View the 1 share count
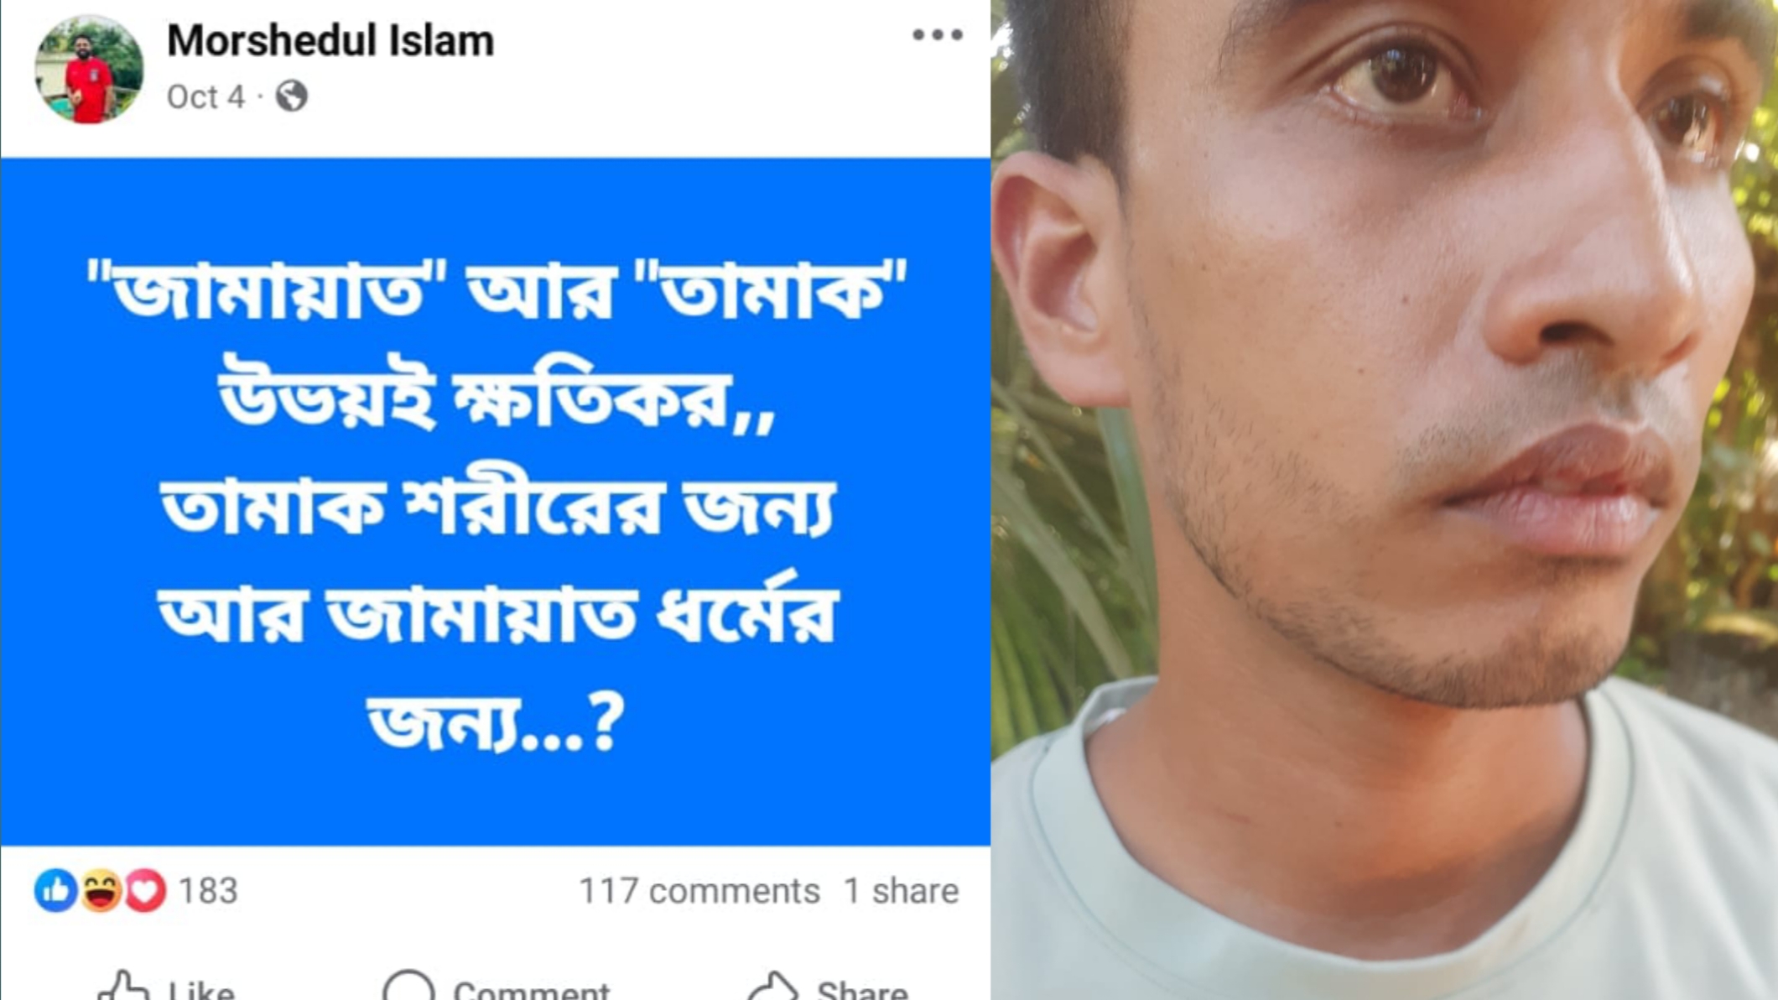 pyautogui.click(x=901, y=891)
